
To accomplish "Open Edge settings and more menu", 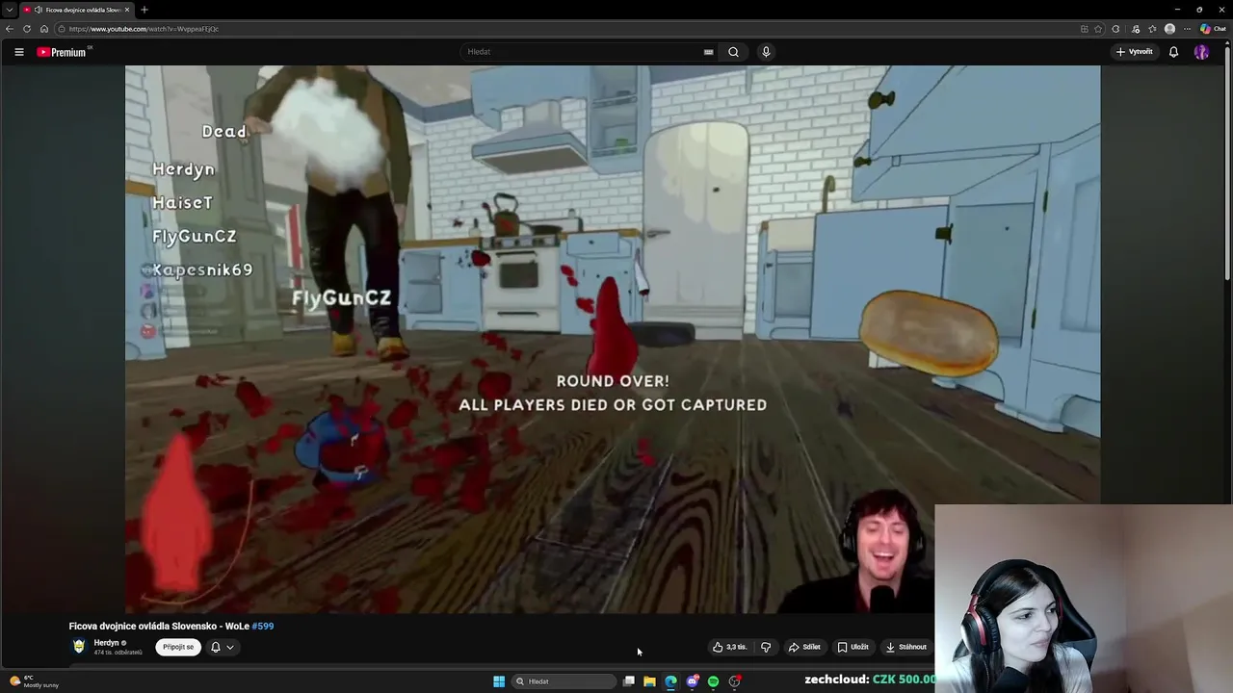I will [1189, 29].
